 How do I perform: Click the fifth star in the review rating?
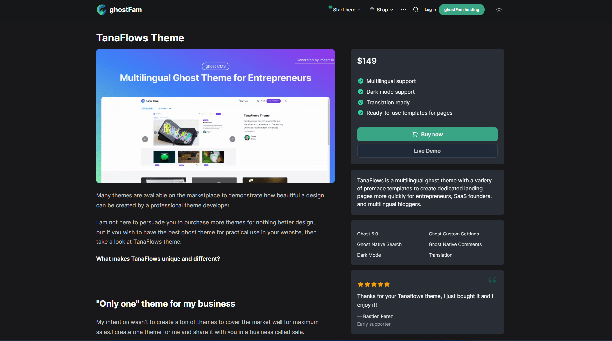click(x=387, y=284)
